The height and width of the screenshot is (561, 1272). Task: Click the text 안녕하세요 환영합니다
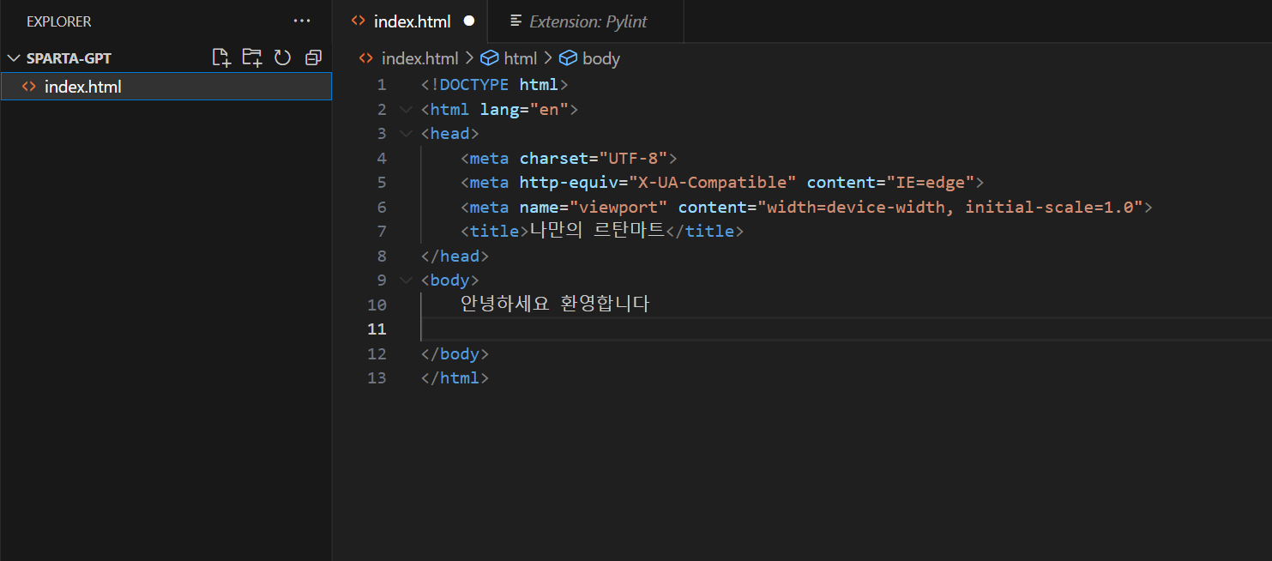click(555, 305)
